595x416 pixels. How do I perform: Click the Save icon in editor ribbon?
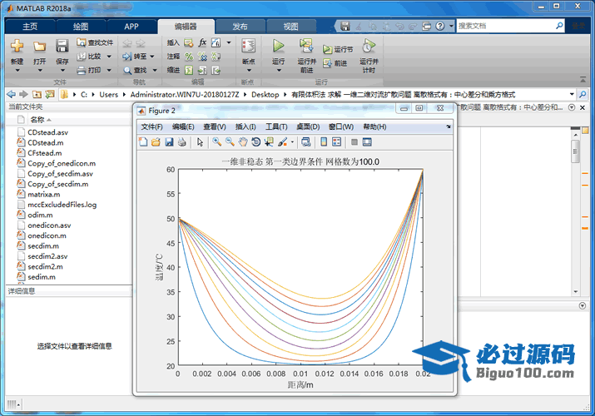click(62, 46)
